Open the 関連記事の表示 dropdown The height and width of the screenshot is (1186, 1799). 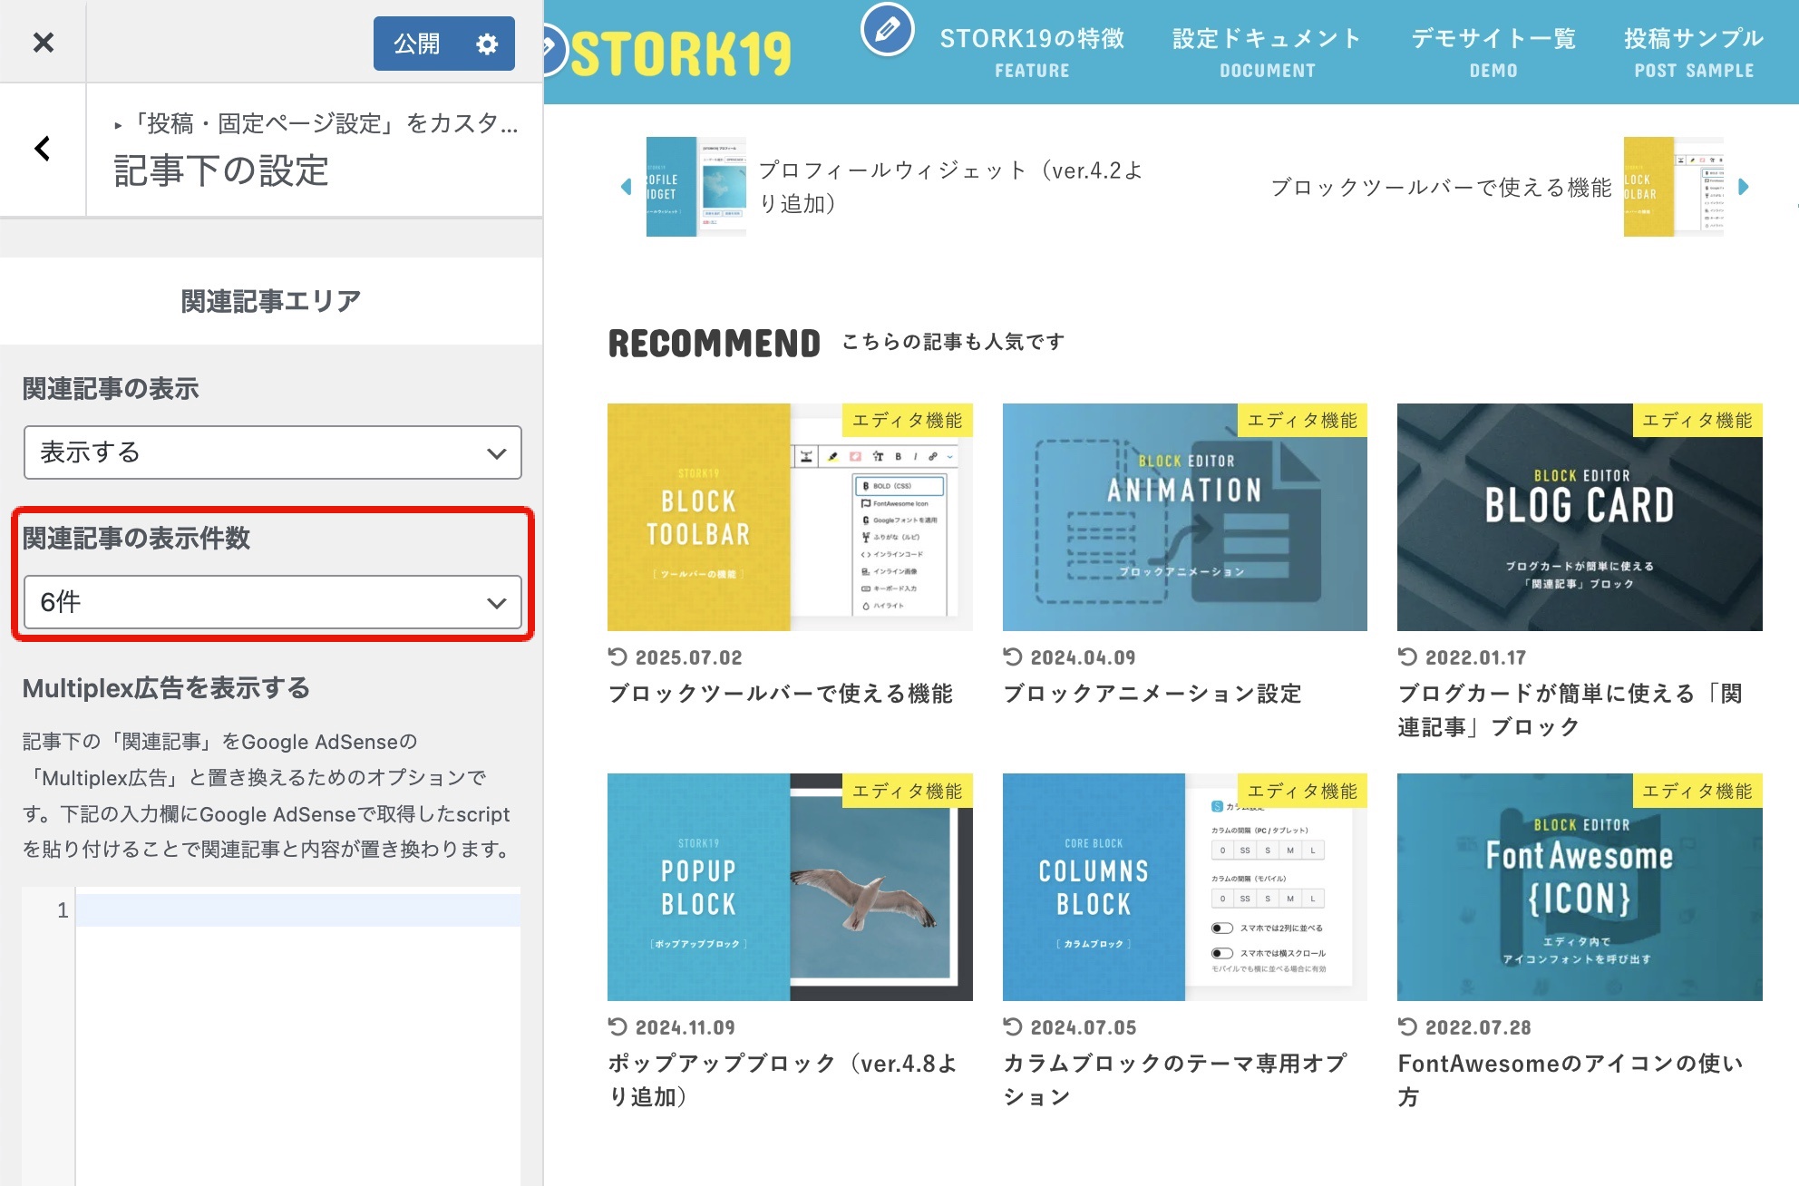tap(272, 452)
